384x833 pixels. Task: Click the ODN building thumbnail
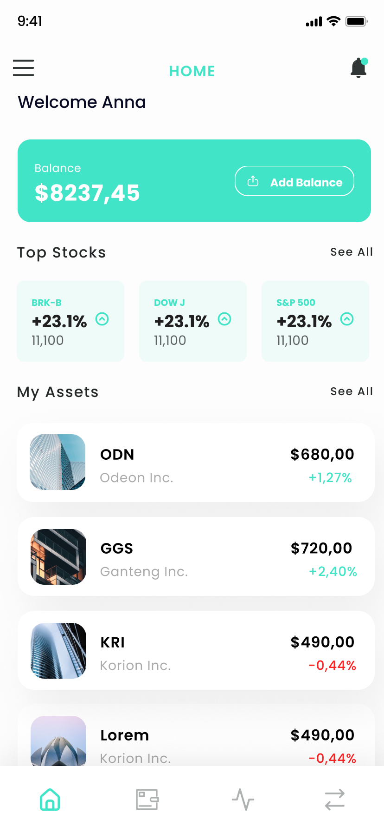(x=58, y=462)
